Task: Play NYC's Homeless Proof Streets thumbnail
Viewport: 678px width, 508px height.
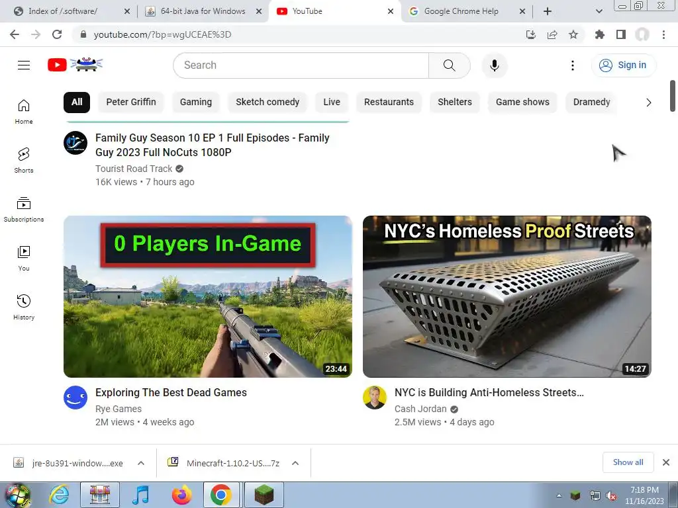Action: [x=507, y=297]
